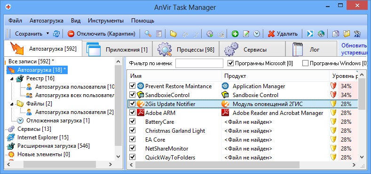Viewport: 371px width, 174px height.
Task: Open the Вид menu
Action: (x=76, y=21)
